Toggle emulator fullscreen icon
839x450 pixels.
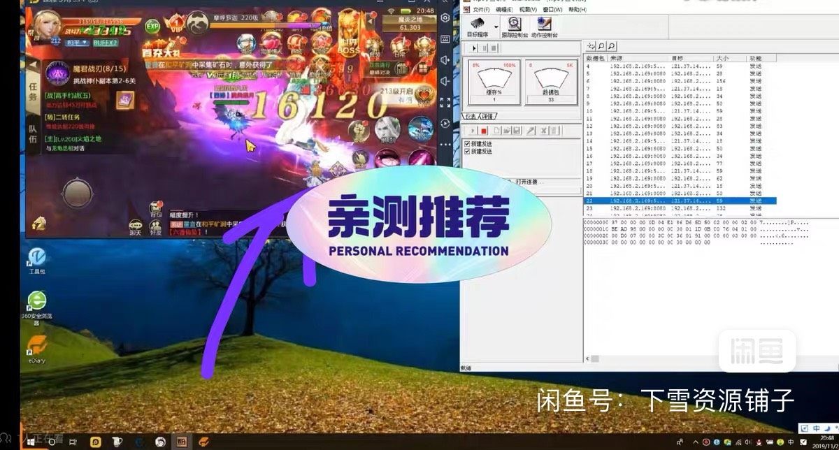tap(445, 102)
